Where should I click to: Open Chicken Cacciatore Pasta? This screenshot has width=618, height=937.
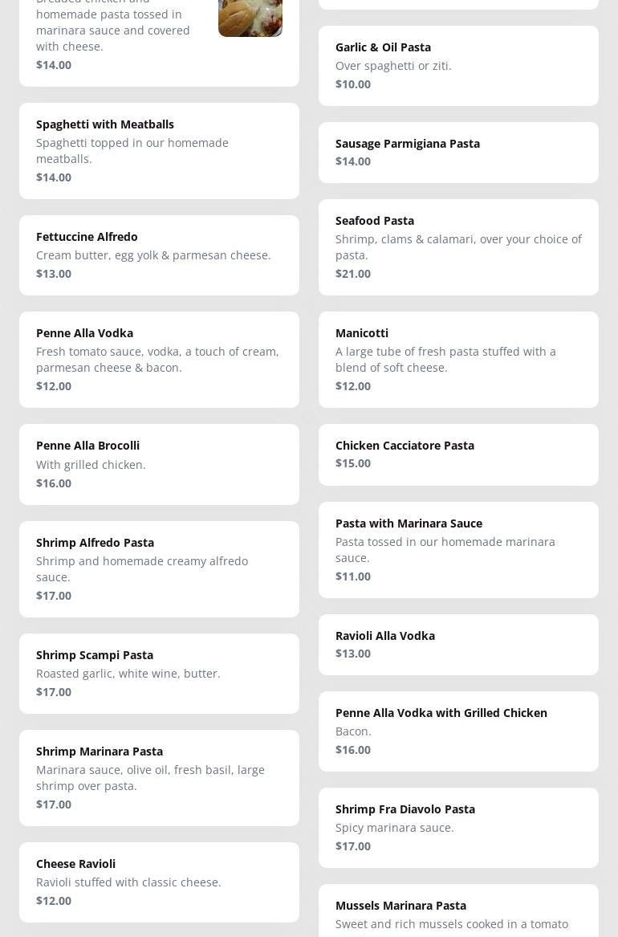pyautogui.click(x=458, y=454)
